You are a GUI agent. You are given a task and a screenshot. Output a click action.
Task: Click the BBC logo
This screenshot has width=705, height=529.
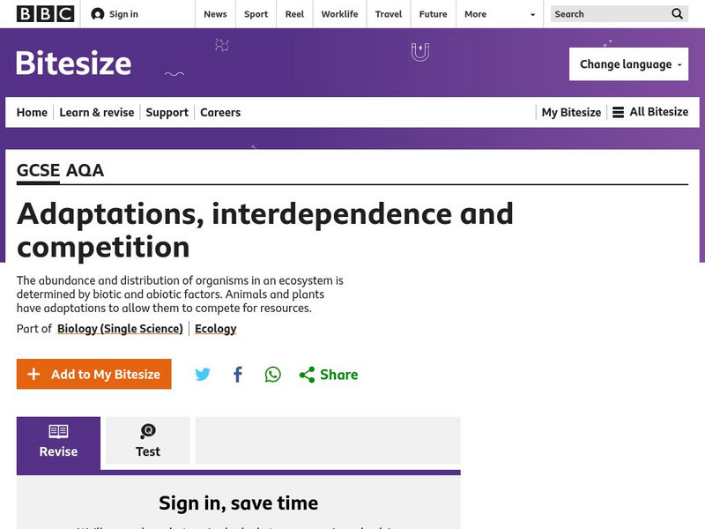(x=45, y=14)
